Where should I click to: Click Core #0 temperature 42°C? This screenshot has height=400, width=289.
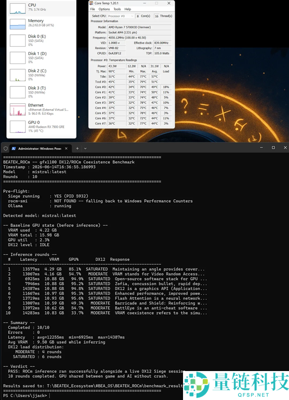click(117, 87)
